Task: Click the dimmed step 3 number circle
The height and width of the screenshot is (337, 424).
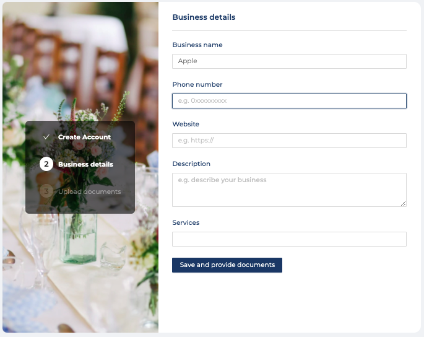Action: tap(46, 191)
